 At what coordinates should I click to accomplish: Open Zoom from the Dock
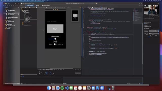tap(102, 88)
